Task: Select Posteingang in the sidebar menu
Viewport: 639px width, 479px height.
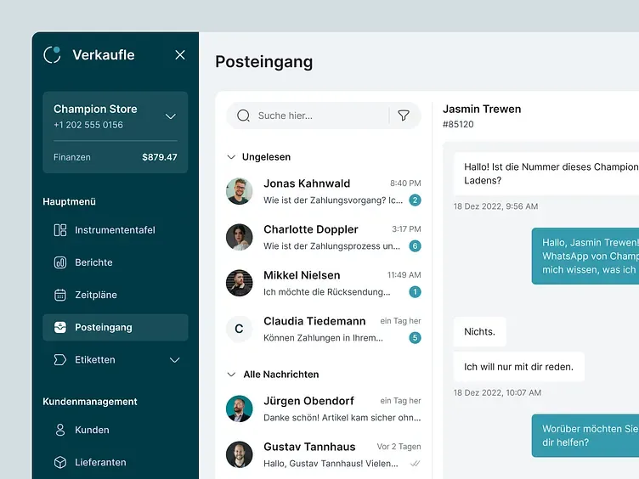Action: pyautogui.click(x=116, y=328)
